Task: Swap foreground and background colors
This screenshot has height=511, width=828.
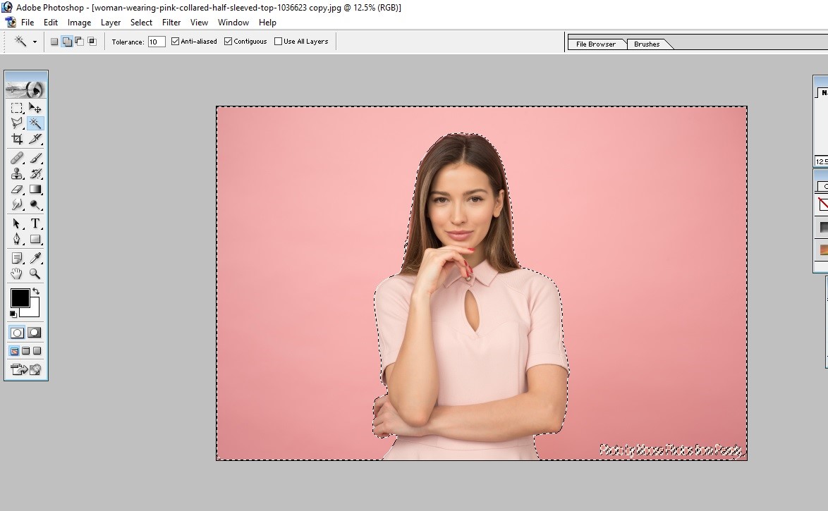Action: coord(36,291)
